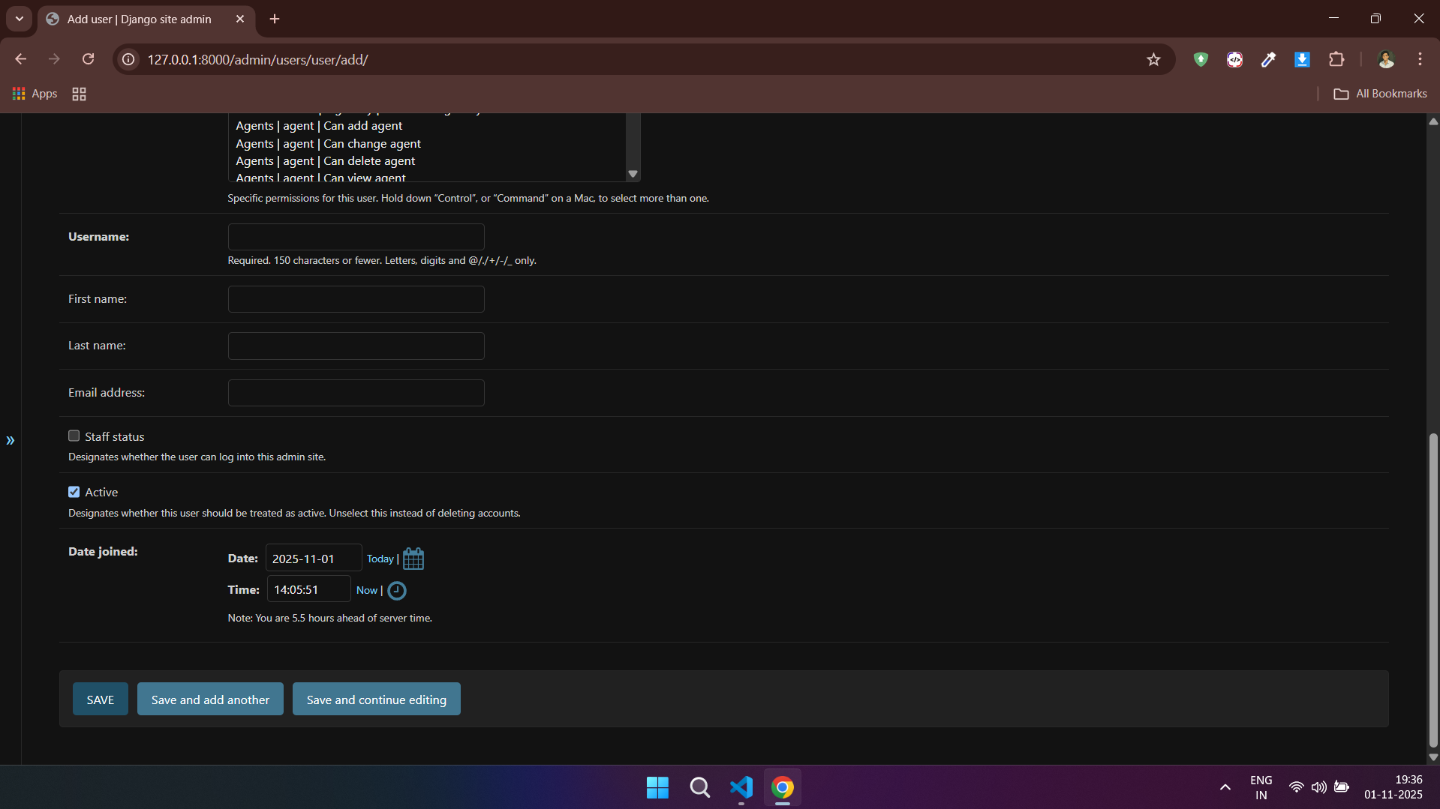Open the color picker eyedropper extension

tap(1268, 60)
